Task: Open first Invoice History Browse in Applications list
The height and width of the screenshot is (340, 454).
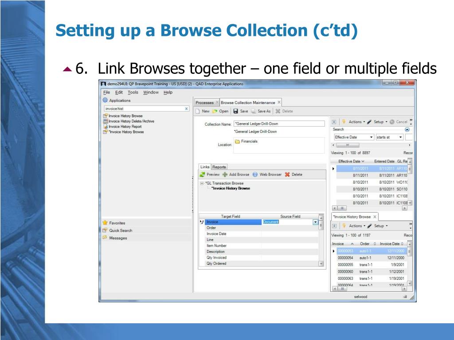Action: [125, 116]
